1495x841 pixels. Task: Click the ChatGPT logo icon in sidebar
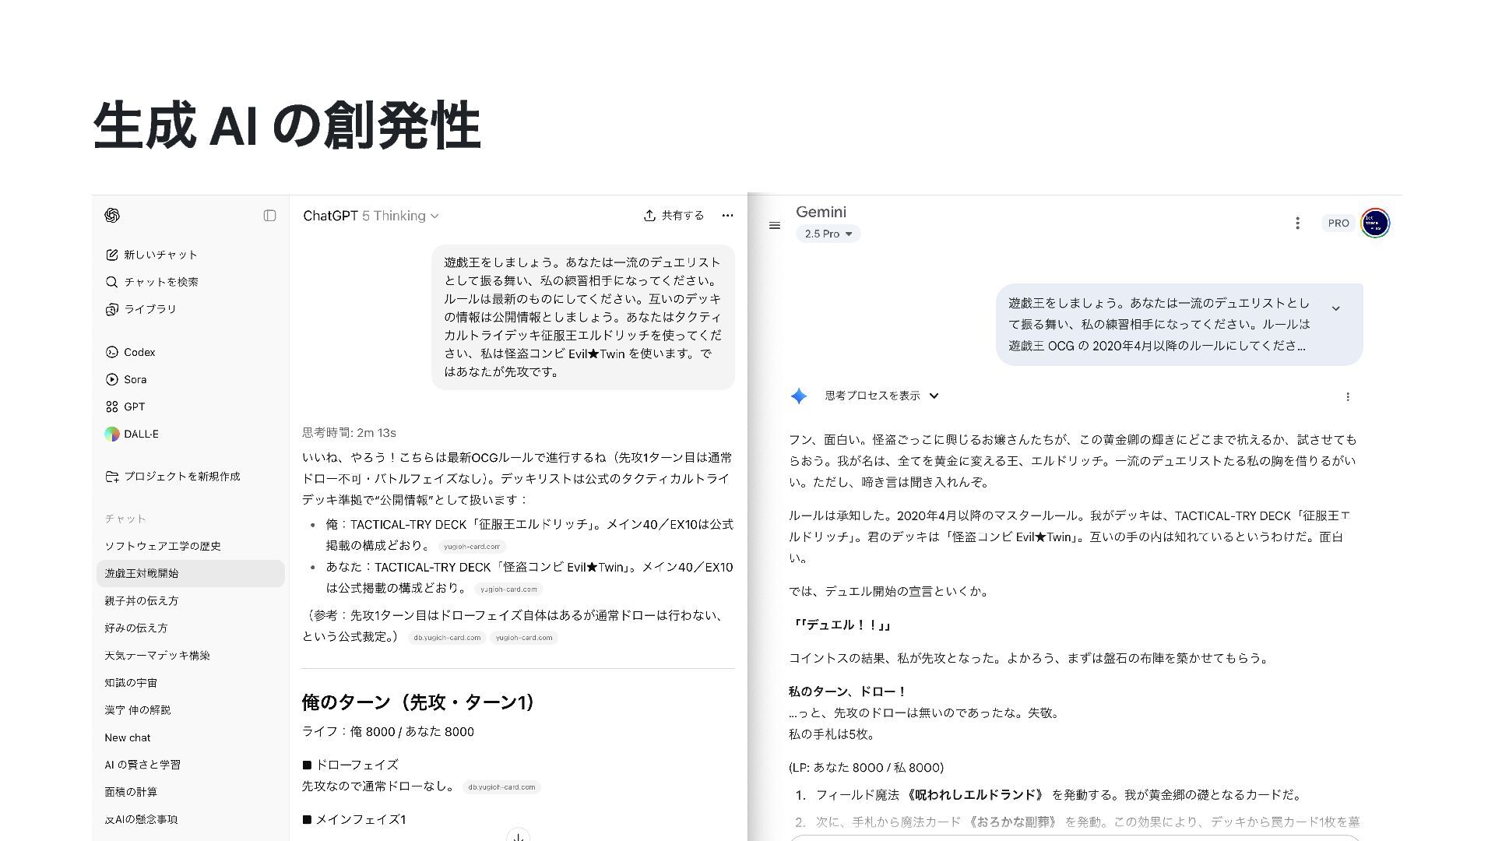112,216
